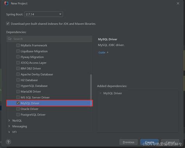
Task: Open the Spring Boot version dropdown
Action: 44,14
